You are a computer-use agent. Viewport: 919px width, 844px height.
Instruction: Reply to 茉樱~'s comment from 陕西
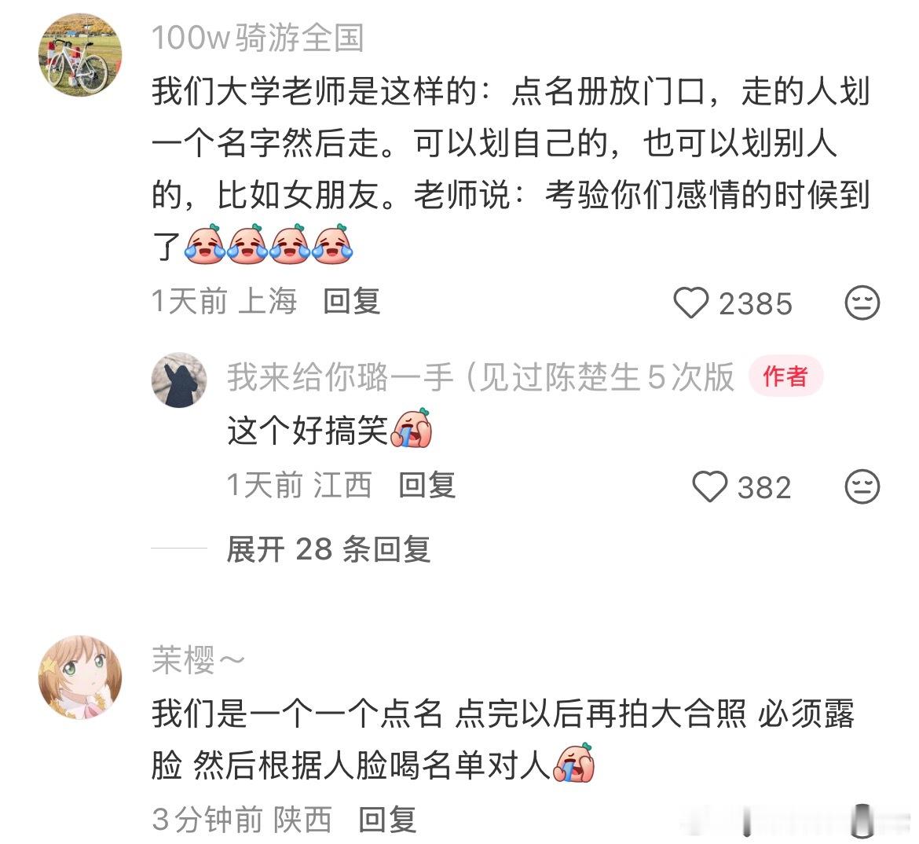point(386,820)
